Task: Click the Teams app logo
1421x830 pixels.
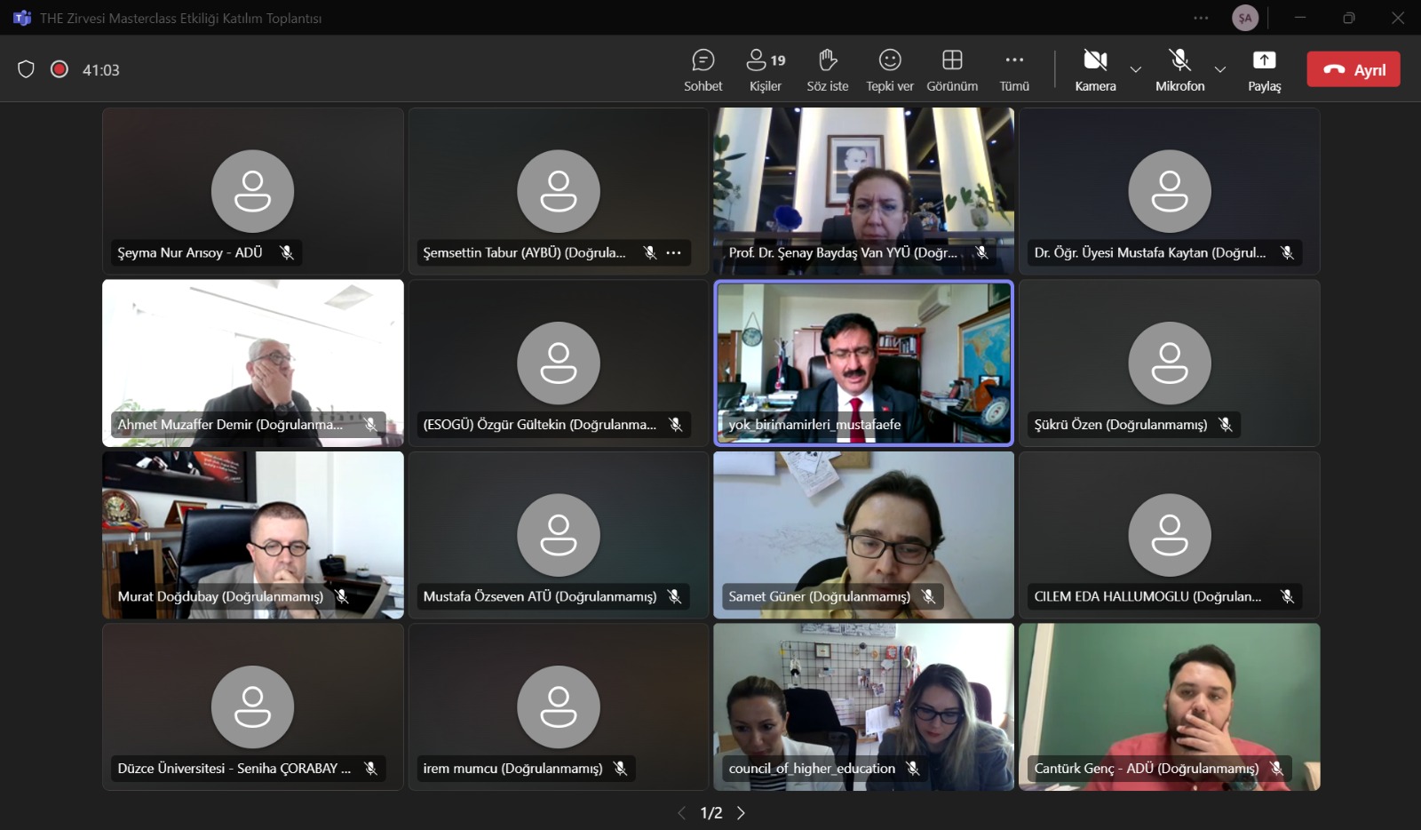Action: [22, 18]
